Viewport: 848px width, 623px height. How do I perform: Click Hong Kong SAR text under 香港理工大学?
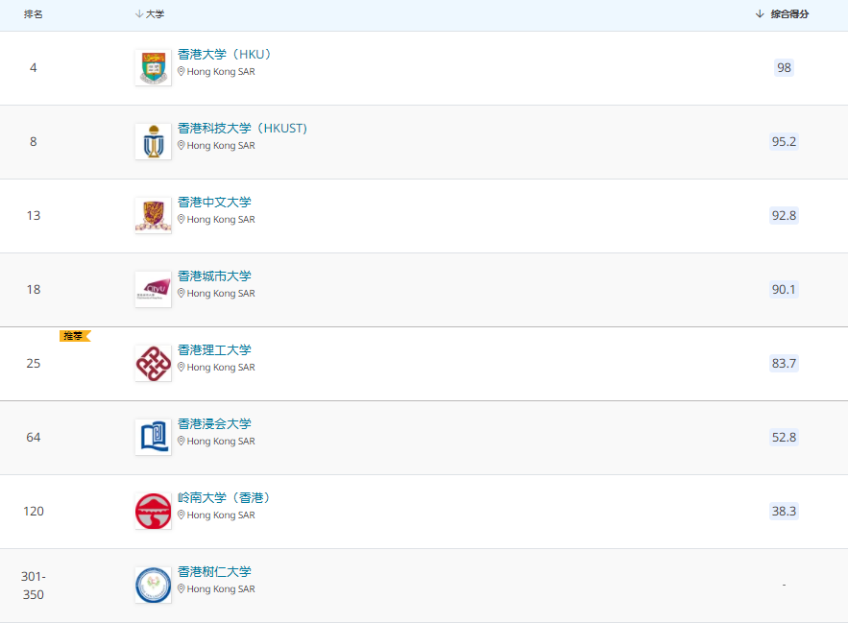tap(221, 368)
